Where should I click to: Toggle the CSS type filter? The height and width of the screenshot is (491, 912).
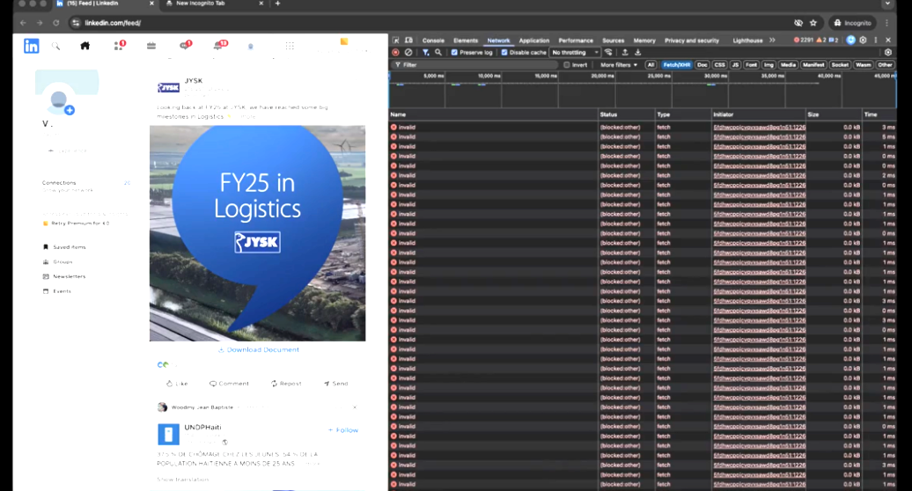click(719, 65)
